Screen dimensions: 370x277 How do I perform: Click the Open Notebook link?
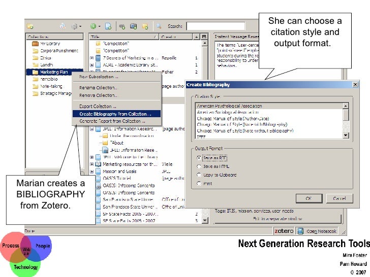321,231
